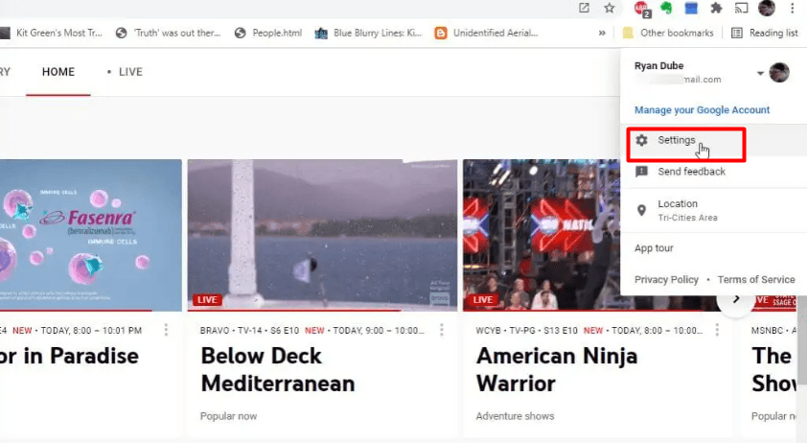Screen dimensions: 808x443
Task: Expand the account switcher arrow by Ryan Dube
Action: coord(761,73)
